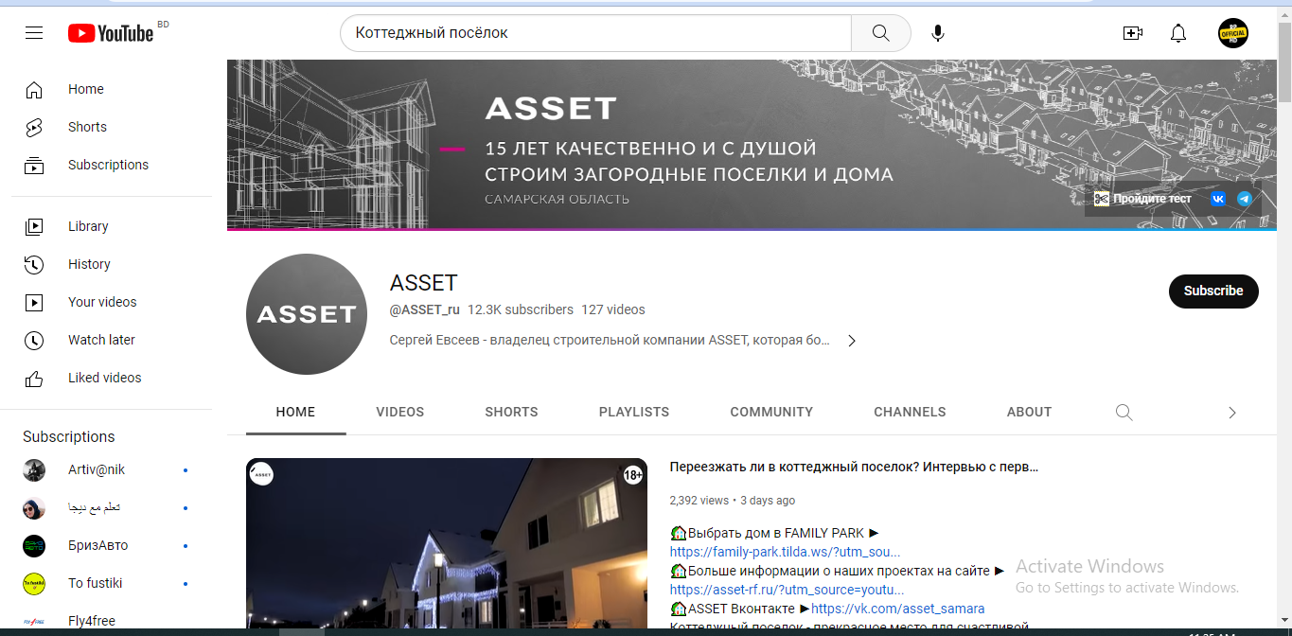Viewport: 1292px width, 636px height.
Task: Switch to the SHORTS tab
Action: point(512,413)
